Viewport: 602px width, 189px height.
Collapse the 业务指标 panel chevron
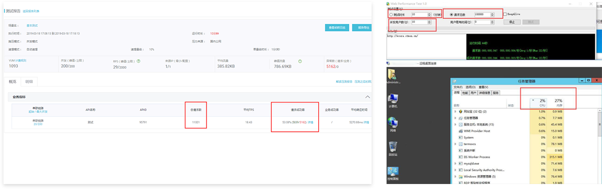point(368,96)
